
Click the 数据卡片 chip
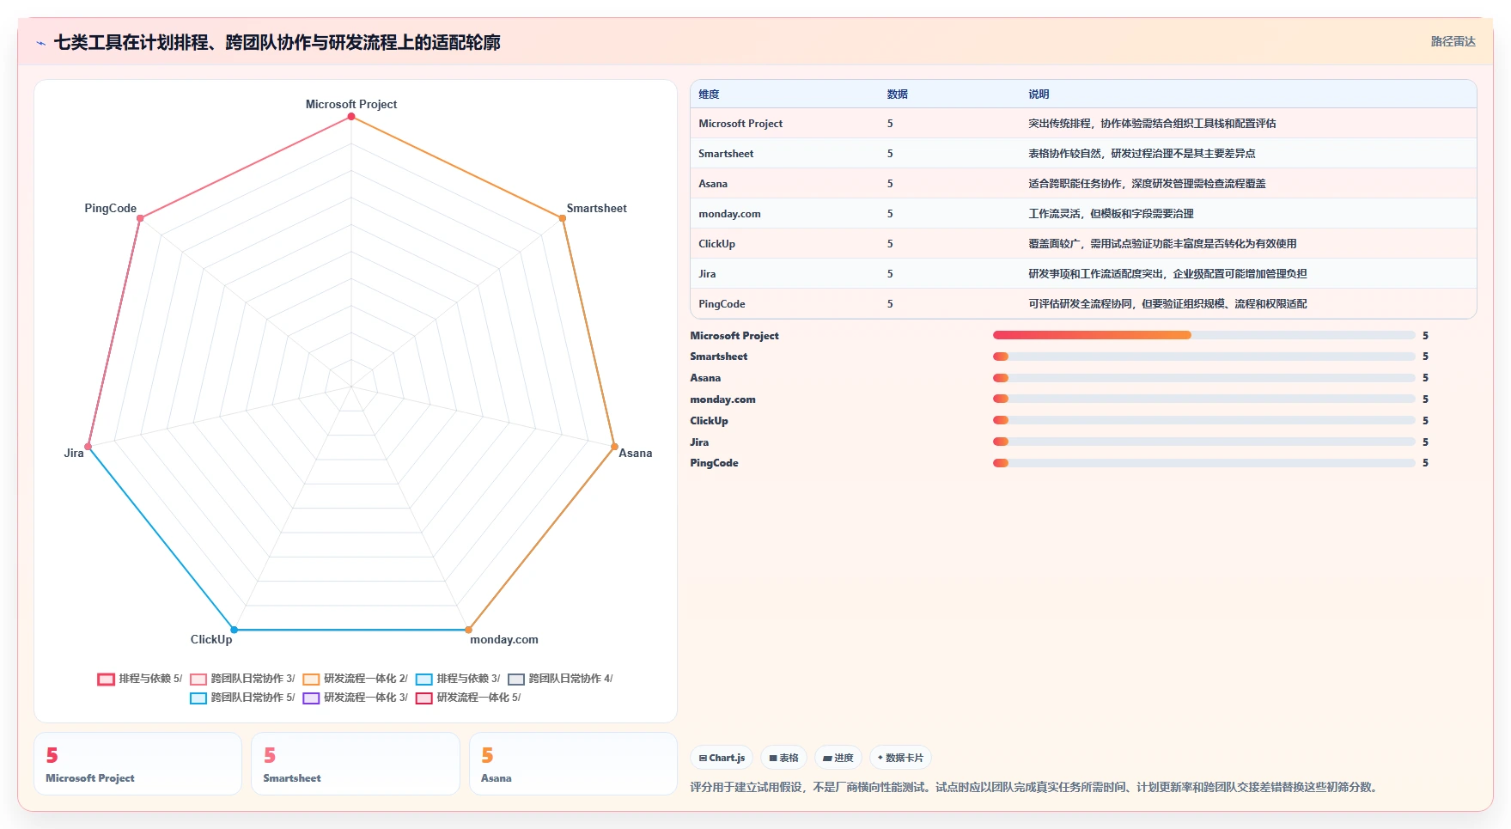(900, 758)
